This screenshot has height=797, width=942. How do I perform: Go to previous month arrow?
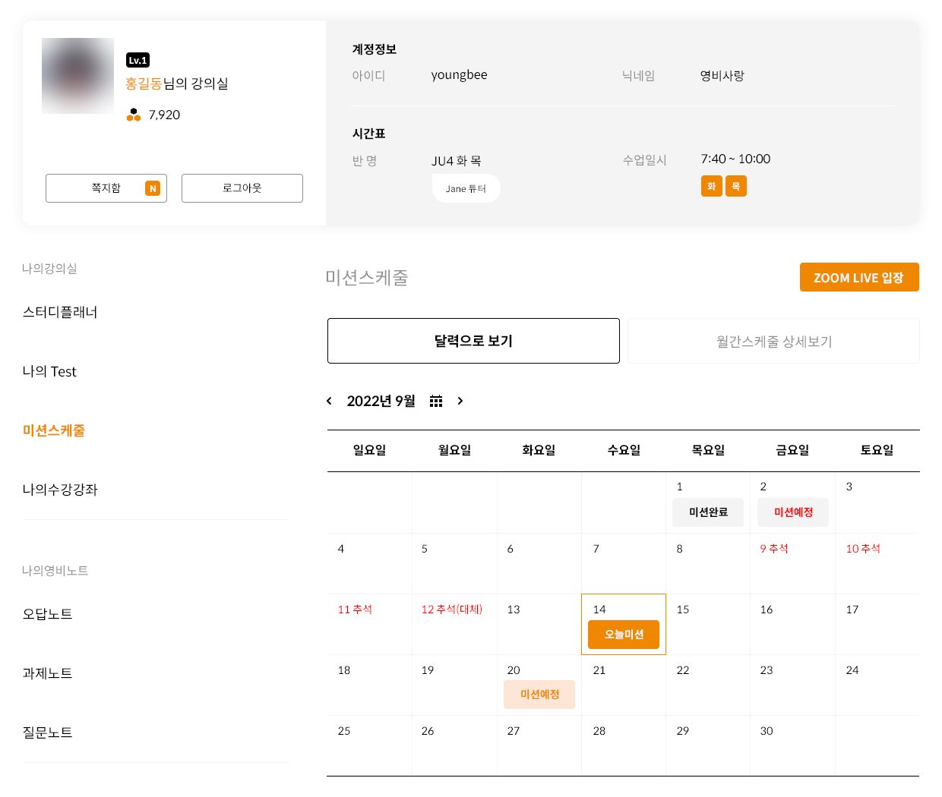(329, 401)
